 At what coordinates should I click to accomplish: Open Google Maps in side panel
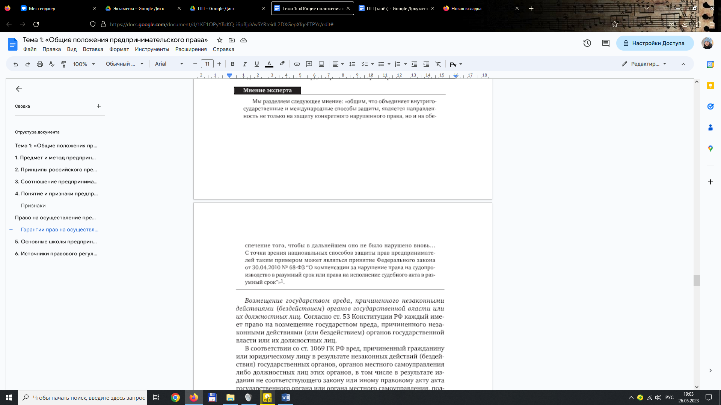click(x=710, y=148)
